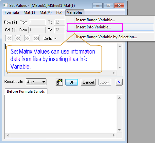The image size is (155, 143).
Task: Click the search and insert function icon
Action: [59, 82]
